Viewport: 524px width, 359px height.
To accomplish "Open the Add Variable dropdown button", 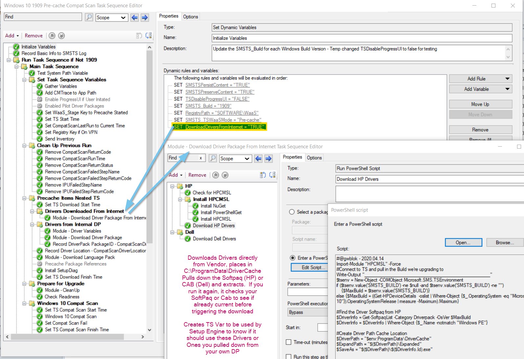I will [481, 89].
